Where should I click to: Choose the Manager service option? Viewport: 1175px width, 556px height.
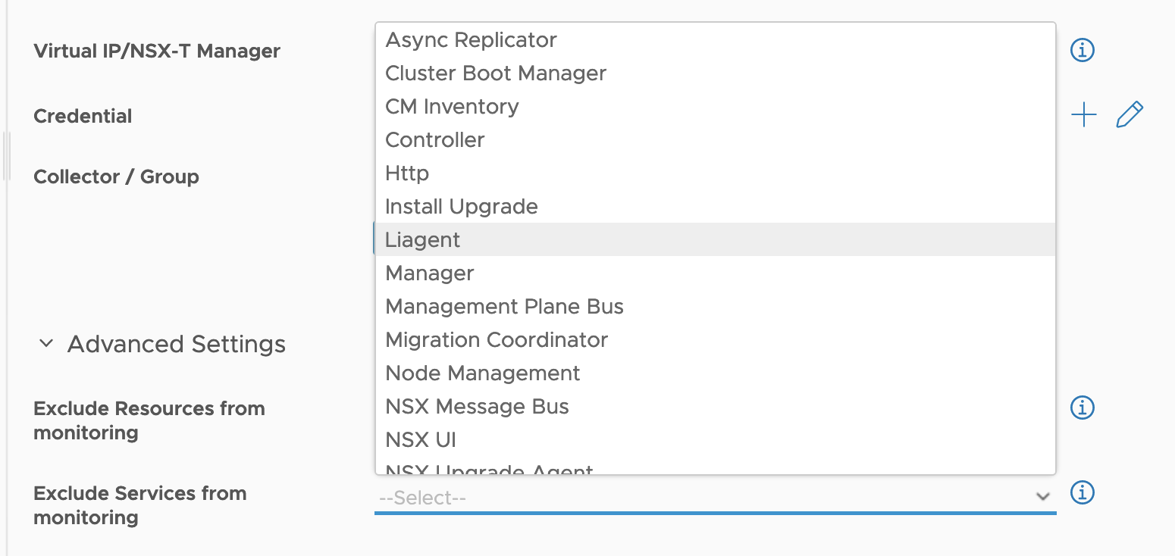(x=715, y=273)
